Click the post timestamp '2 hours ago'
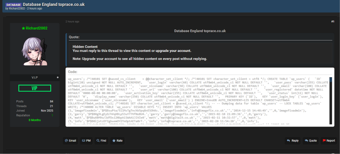 (72, 22)
